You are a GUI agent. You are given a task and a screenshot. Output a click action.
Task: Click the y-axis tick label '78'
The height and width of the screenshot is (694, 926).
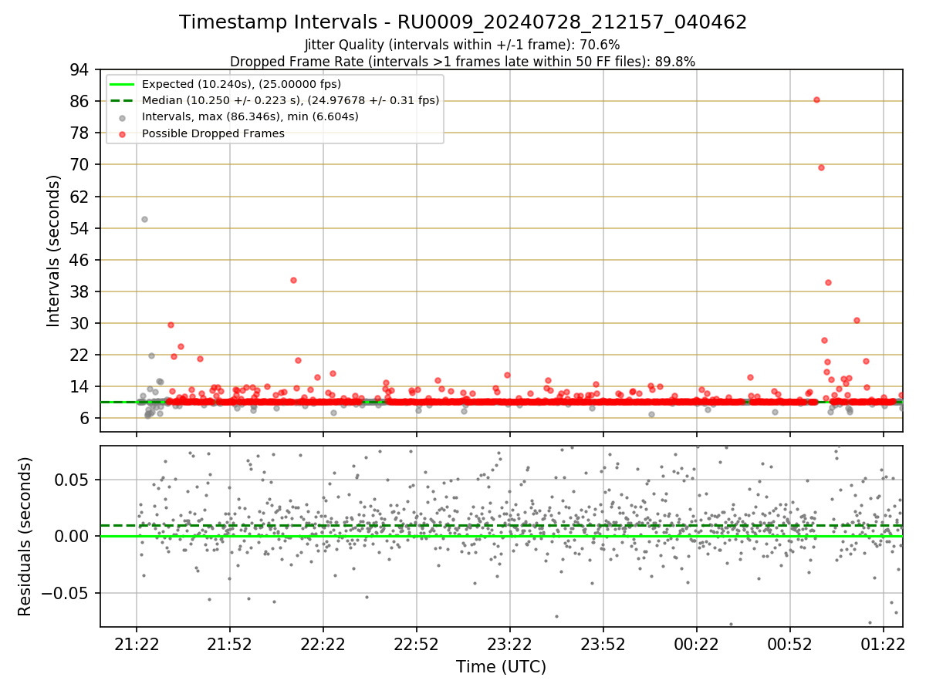pyautogui.click(x=80, y=133)
